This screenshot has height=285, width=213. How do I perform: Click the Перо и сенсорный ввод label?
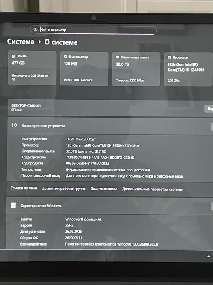(41, 175)
